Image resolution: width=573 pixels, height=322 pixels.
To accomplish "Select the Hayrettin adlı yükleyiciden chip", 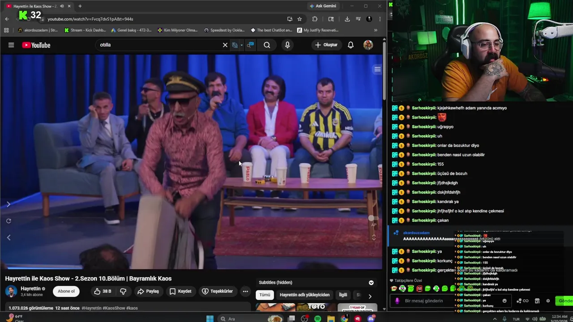I will pos(304,295).
